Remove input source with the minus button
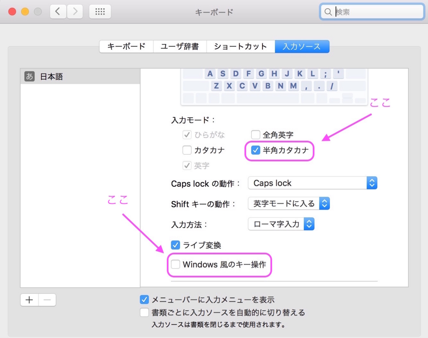The height and width of the screenshot is (338, 428). pyautogui.click(x=47, y=300)
